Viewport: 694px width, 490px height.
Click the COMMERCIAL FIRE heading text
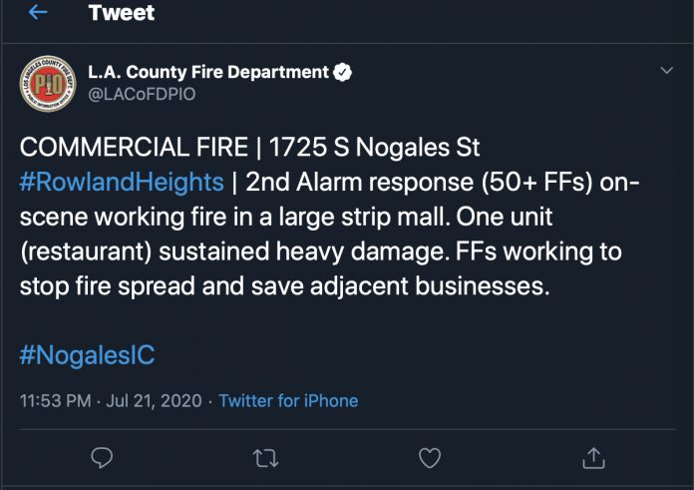click(134, 147)
